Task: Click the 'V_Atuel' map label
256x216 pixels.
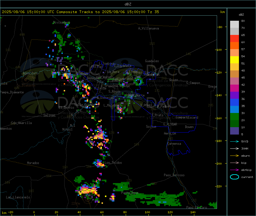Action: tap(146, 105)
